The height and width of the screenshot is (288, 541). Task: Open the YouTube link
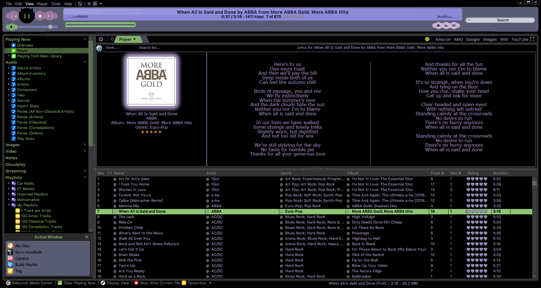(520, 39)
